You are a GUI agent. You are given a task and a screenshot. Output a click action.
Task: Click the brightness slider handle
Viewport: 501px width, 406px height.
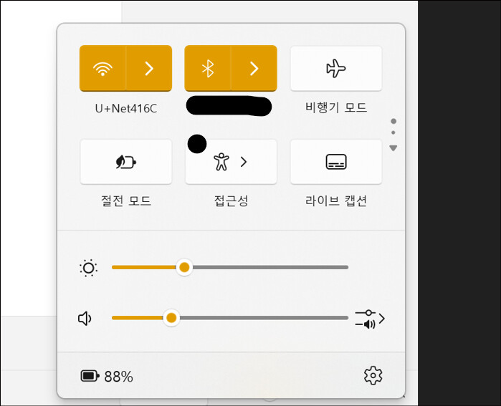[x=184, y=267]
